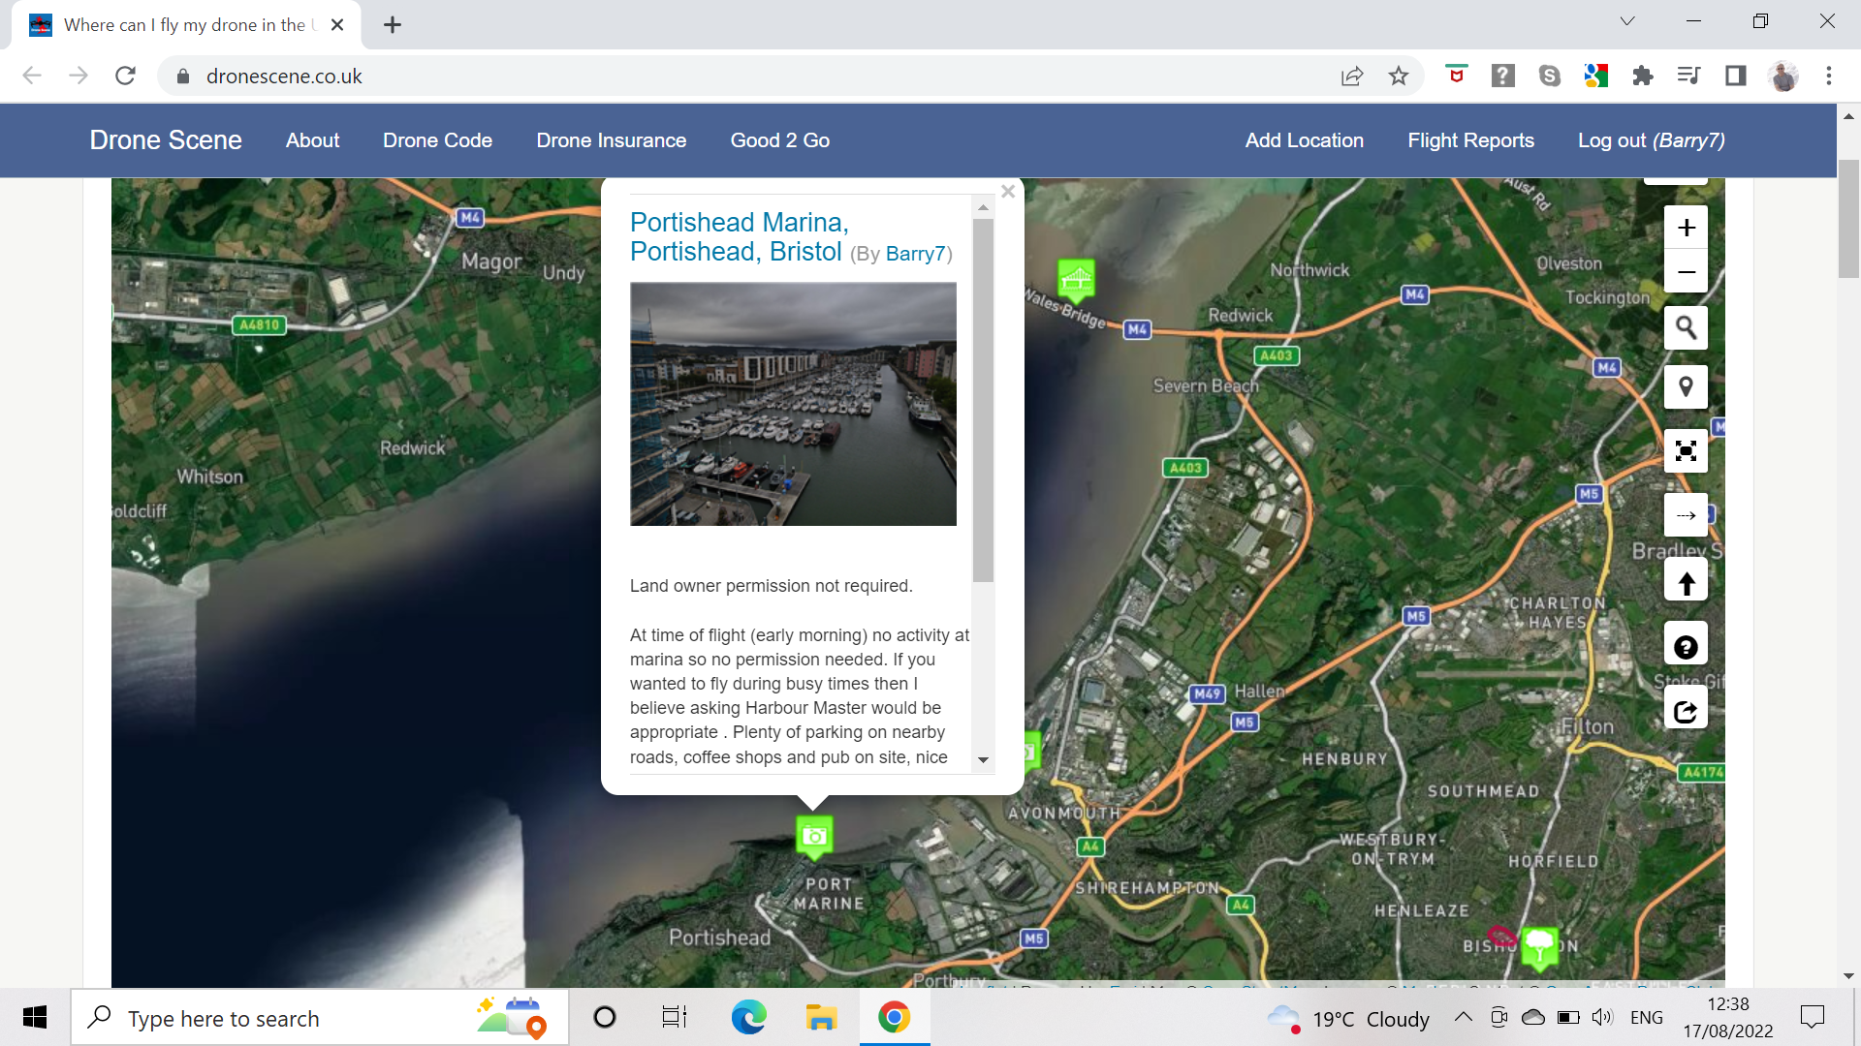1861x1046 pixels.
Task: Open the map search magnifier tool
Action: (1686, 328)
